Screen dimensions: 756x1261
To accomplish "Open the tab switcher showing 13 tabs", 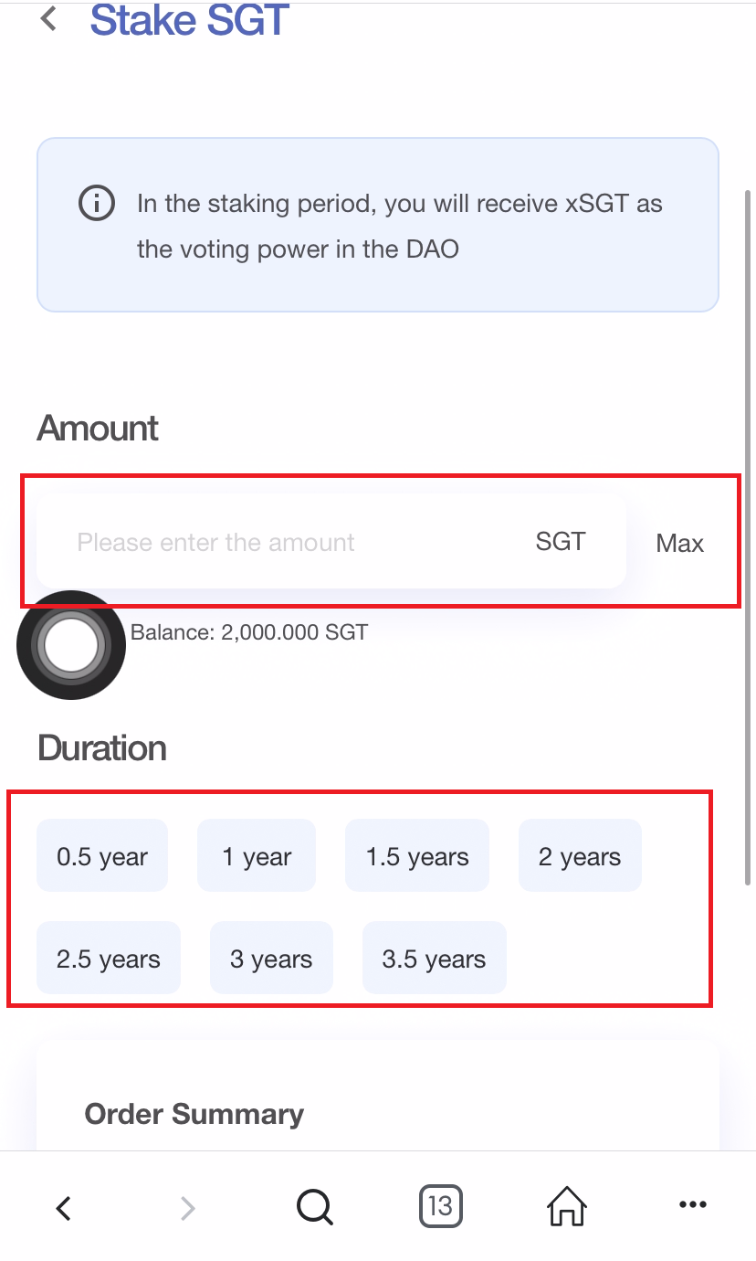I will pos(440,1206).
